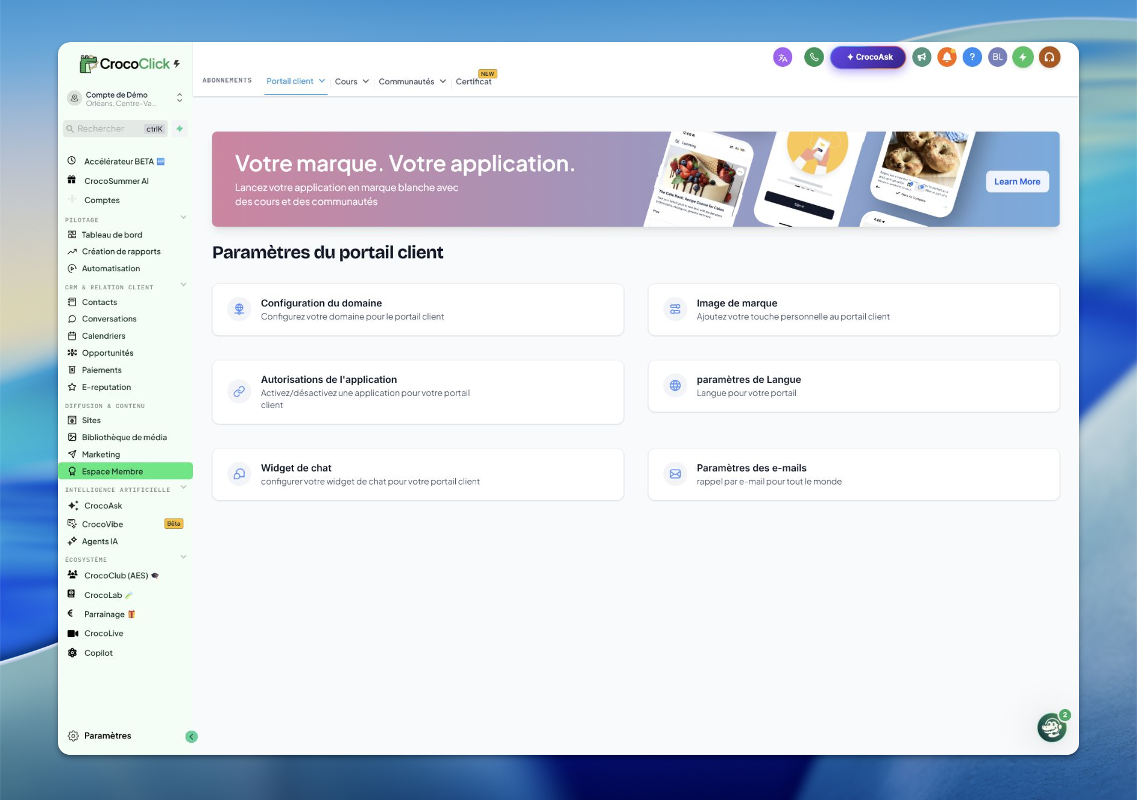Switch to the Communautés tab
Screen dimensions: 1137x800
tap(406, 81)
